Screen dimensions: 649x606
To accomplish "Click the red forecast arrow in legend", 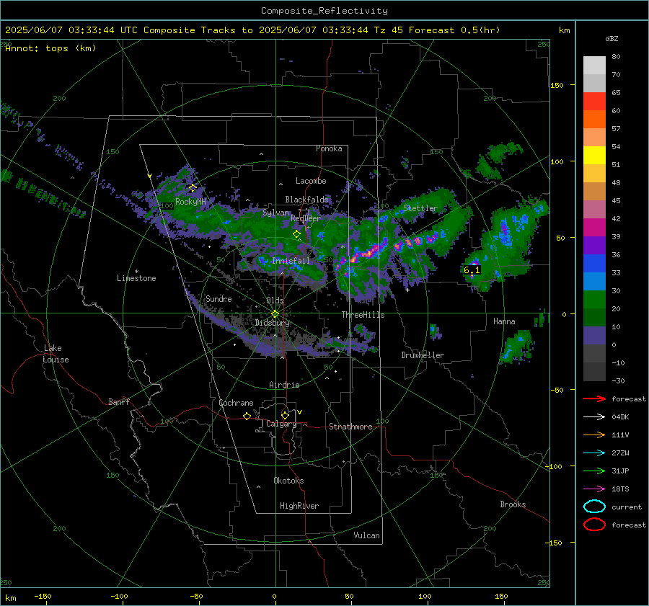I will click(594, 398).
